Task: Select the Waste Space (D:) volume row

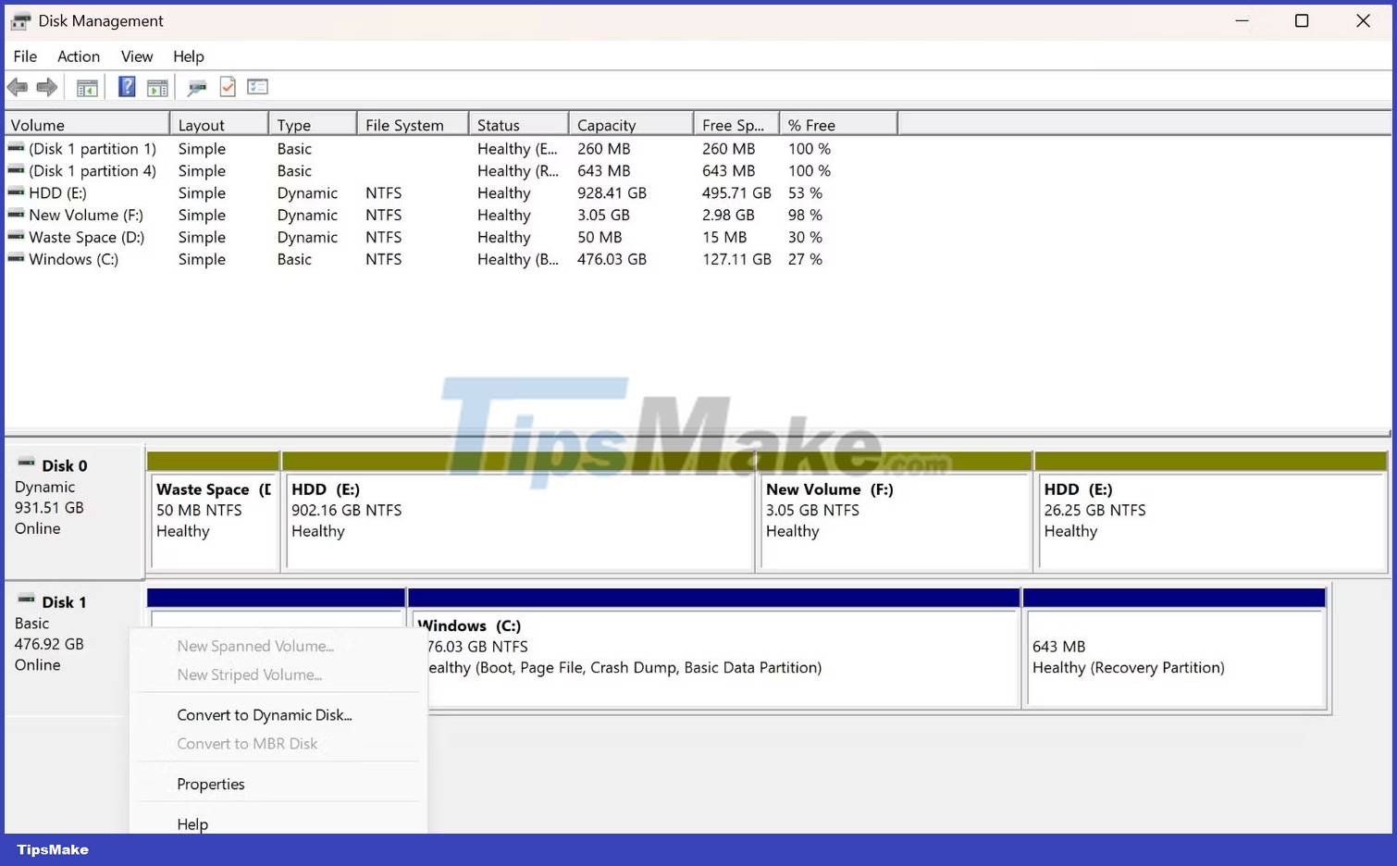Action: coord(86,237)
